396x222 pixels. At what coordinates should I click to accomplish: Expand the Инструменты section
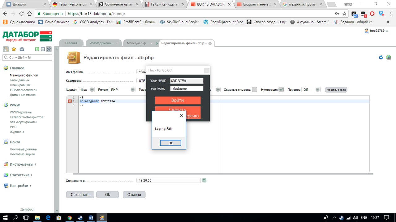pos(23,164)
